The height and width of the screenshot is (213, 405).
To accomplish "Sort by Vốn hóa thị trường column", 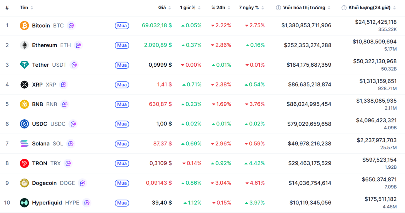I will click(307, 8).
